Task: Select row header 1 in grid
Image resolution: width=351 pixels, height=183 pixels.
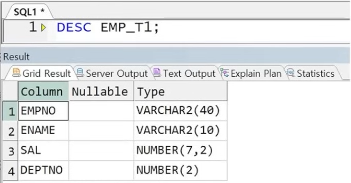Action: coord(10,111)
